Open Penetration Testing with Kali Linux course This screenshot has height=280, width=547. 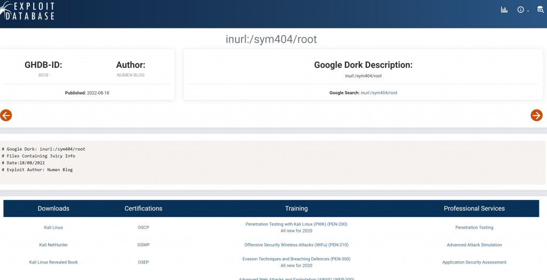tap(296, 227)
